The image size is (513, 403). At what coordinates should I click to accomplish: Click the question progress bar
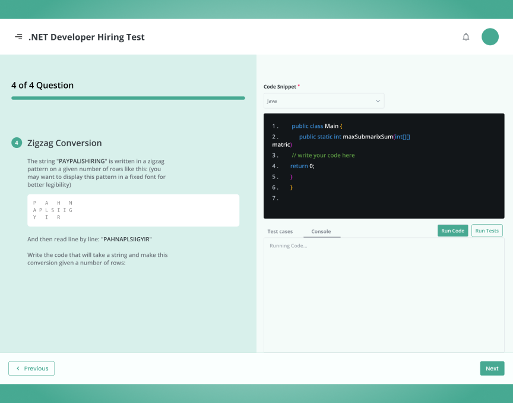point(128,98)
